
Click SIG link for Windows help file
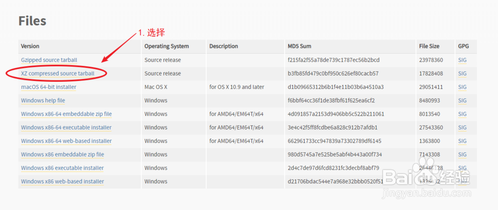click(x=462, y=100)
